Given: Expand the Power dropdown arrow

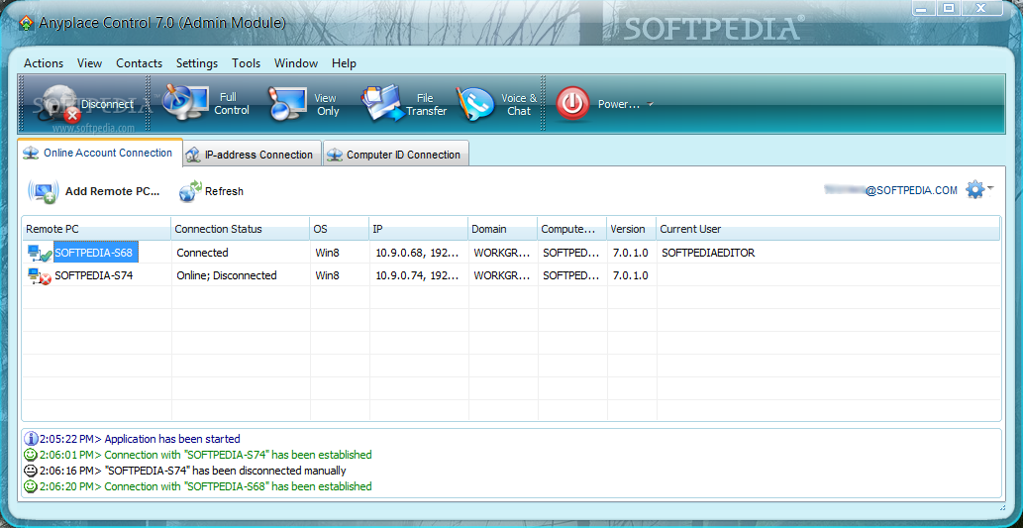Looking at the screenshot, I should pyautogui.click(x=650, y=104).
